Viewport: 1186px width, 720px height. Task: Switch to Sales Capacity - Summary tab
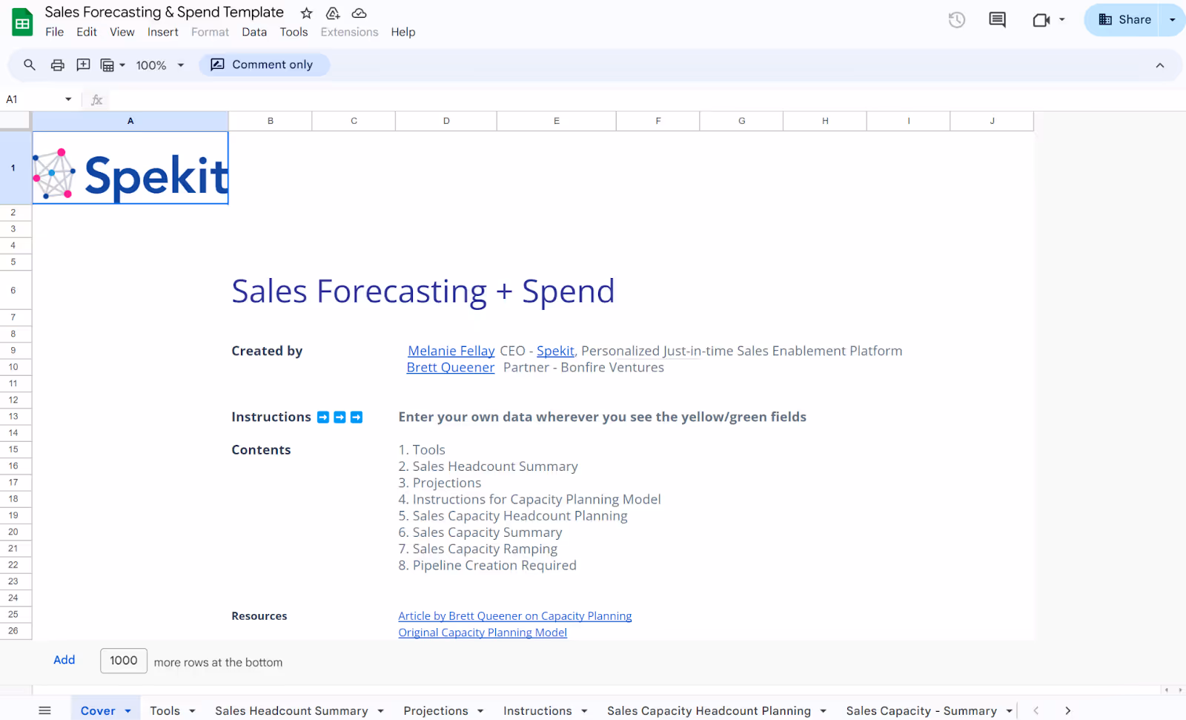pyautogui.click(x=921, y=710)
